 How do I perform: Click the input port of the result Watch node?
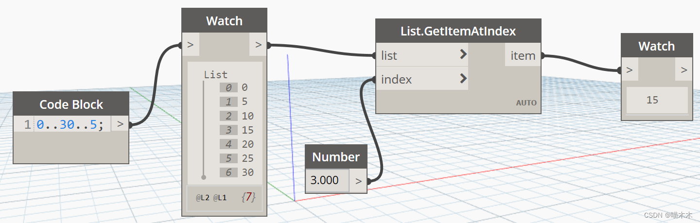click(630, 70)
